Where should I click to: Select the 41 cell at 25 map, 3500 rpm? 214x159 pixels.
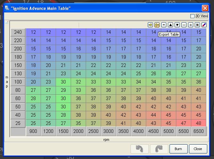(x=123, y=123)
